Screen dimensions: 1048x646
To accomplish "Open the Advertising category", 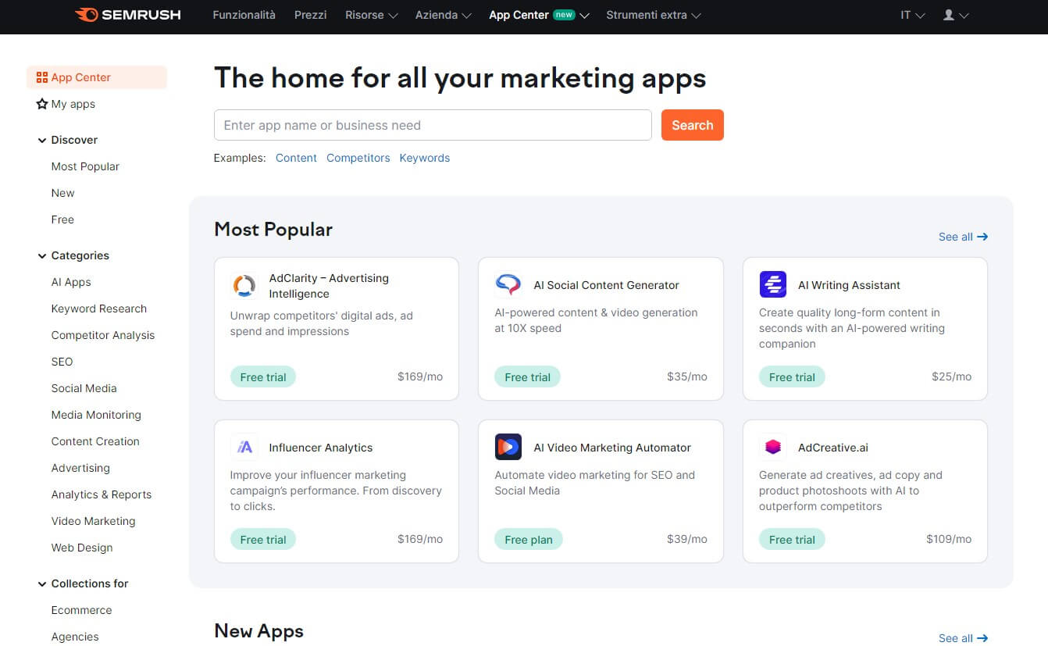I will coord(80,468).
